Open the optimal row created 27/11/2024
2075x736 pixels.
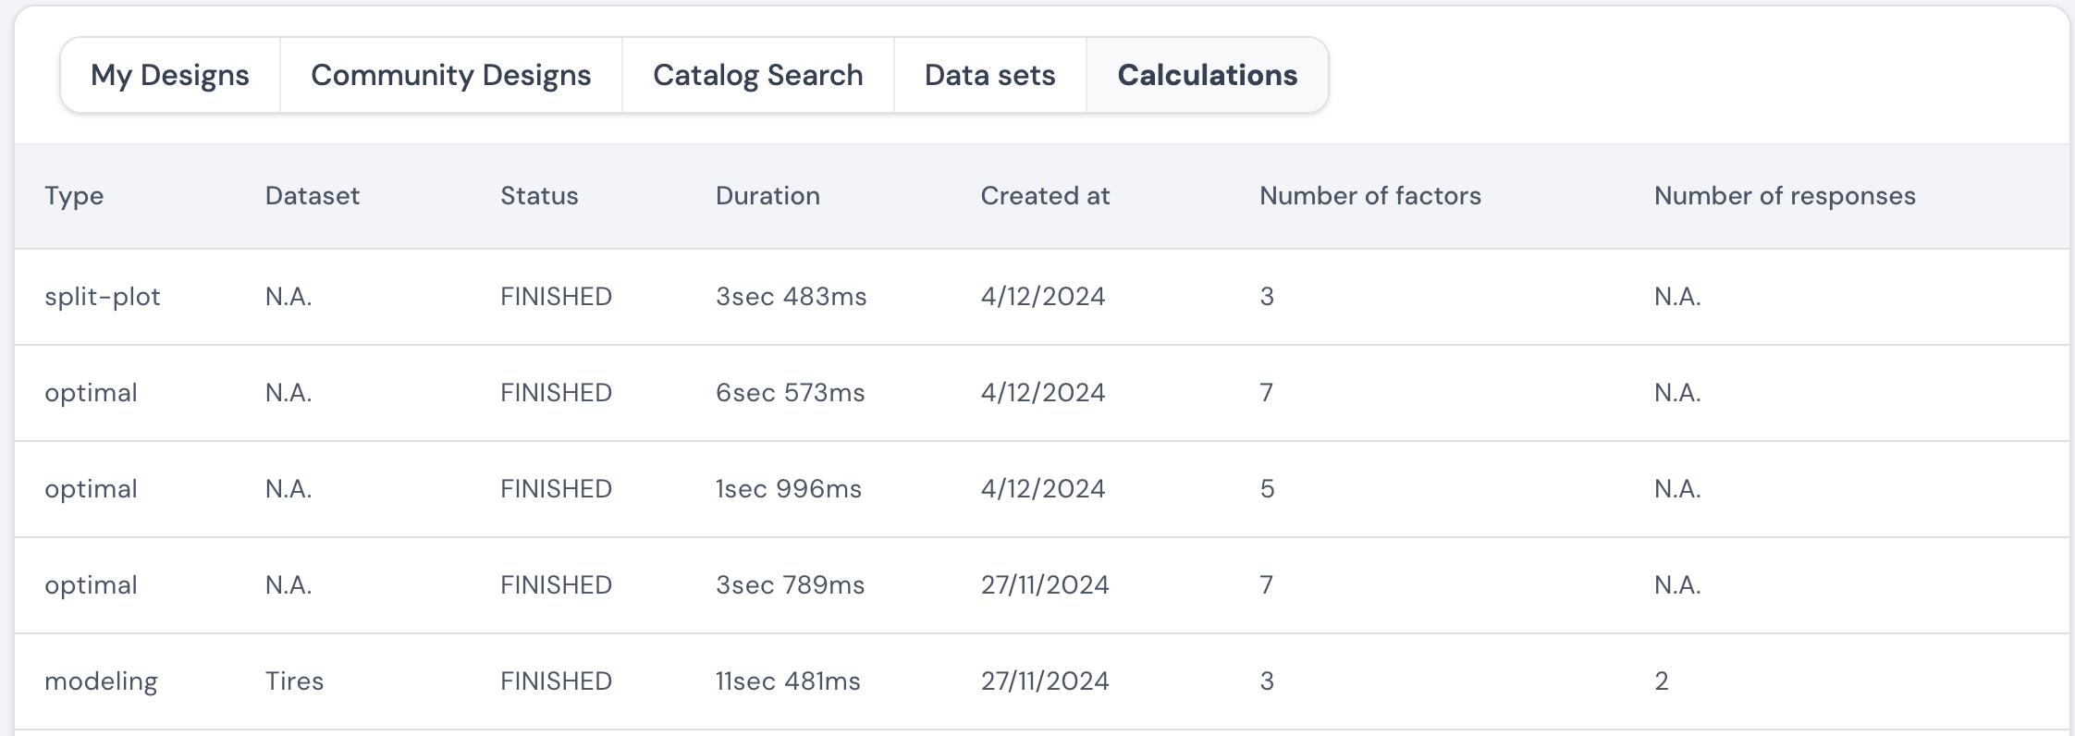1042,585
